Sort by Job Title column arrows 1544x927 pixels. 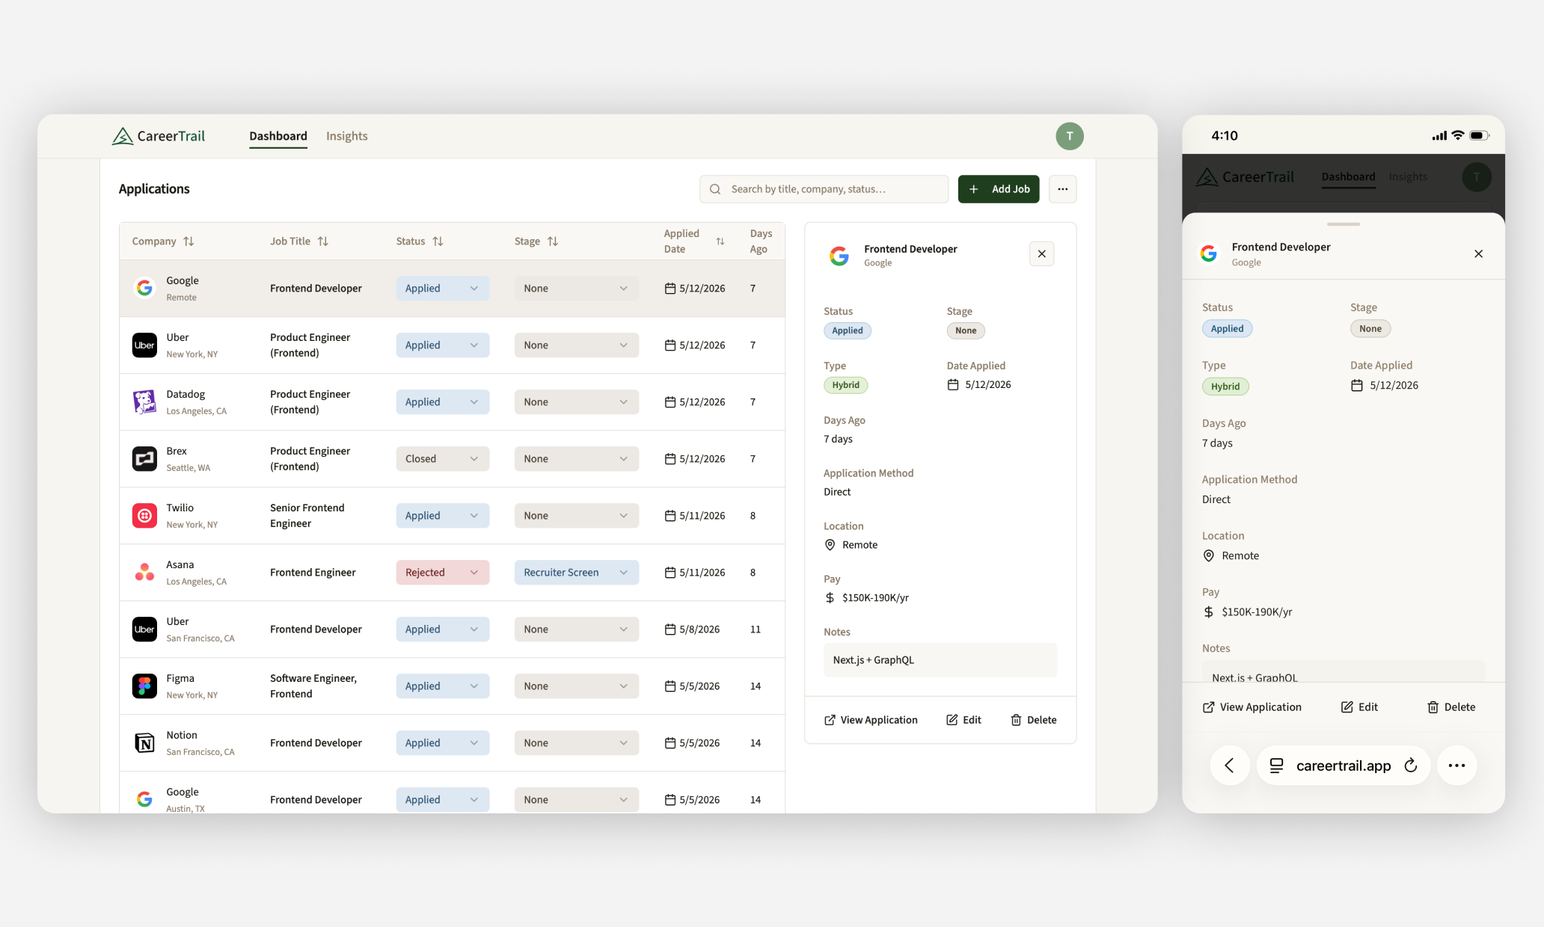(322, 241)
